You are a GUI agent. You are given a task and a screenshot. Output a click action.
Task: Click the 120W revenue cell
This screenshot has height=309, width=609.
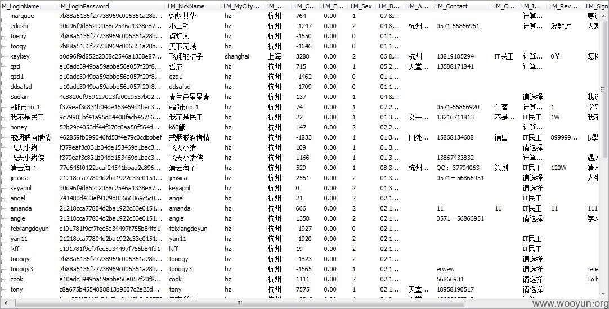[558, 168]
